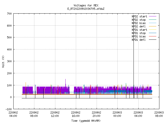Click the 700 y-axis tick label
This screenshot has width=164, height=123.
point(9,14)
